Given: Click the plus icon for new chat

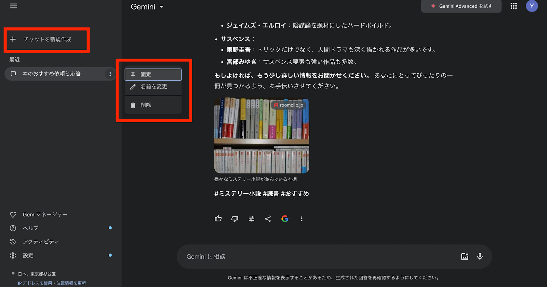Looking at the screenshot, I should click(13, 39).
